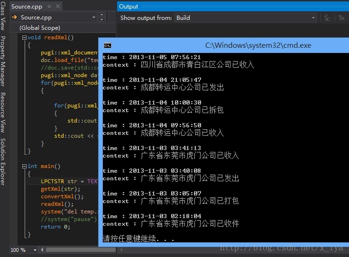Click console text '成都转运中心公司已拆包'
This screenshot has width=349, height=257.
tap(182, 110)
